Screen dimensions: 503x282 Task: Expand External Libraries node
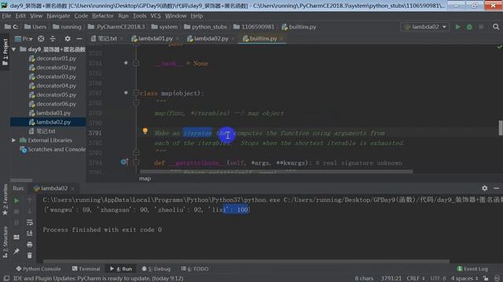coord(13,140)
